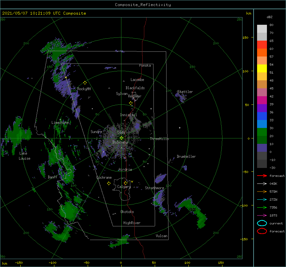Click the Okotoks label
Viewport: 286px width, 267px height.
click(127, 212)
